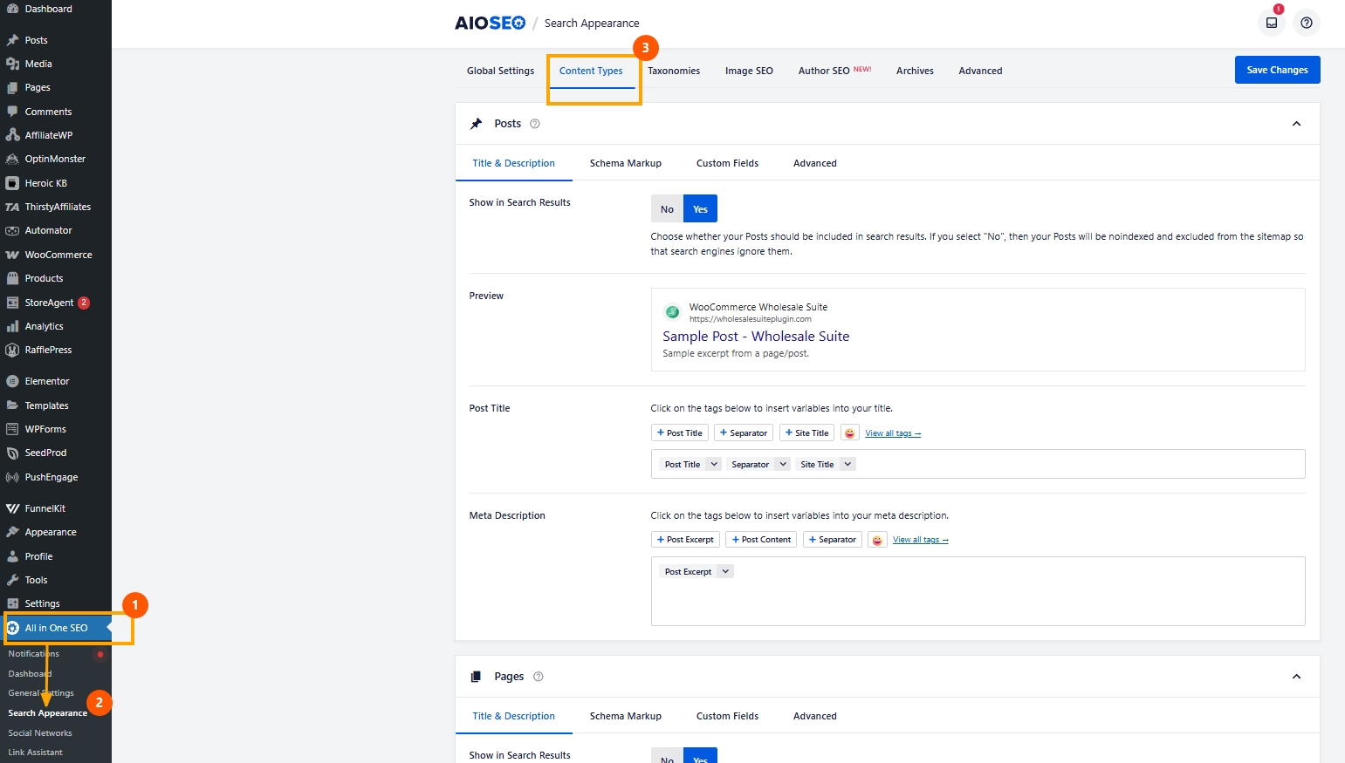Collapse the Pages section
This screenshot has width=1345, height=763.
point(1296,677)
